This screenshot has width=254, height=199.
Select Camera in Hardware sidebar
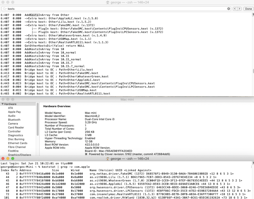[x=13, y=124]
